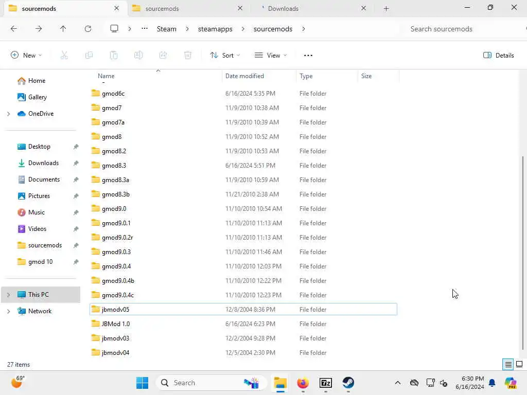Viewport: 527px width, 395px height.
Task: Open File Explorer taskbar icon
Action: (280, 383)
